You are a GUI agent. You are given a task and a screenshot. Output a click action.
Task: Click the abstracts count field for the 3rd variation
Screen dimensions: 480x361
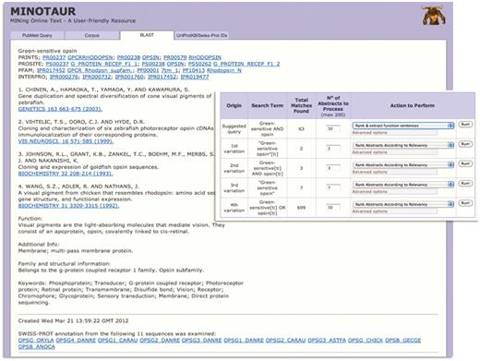click(x=333, y=187)
